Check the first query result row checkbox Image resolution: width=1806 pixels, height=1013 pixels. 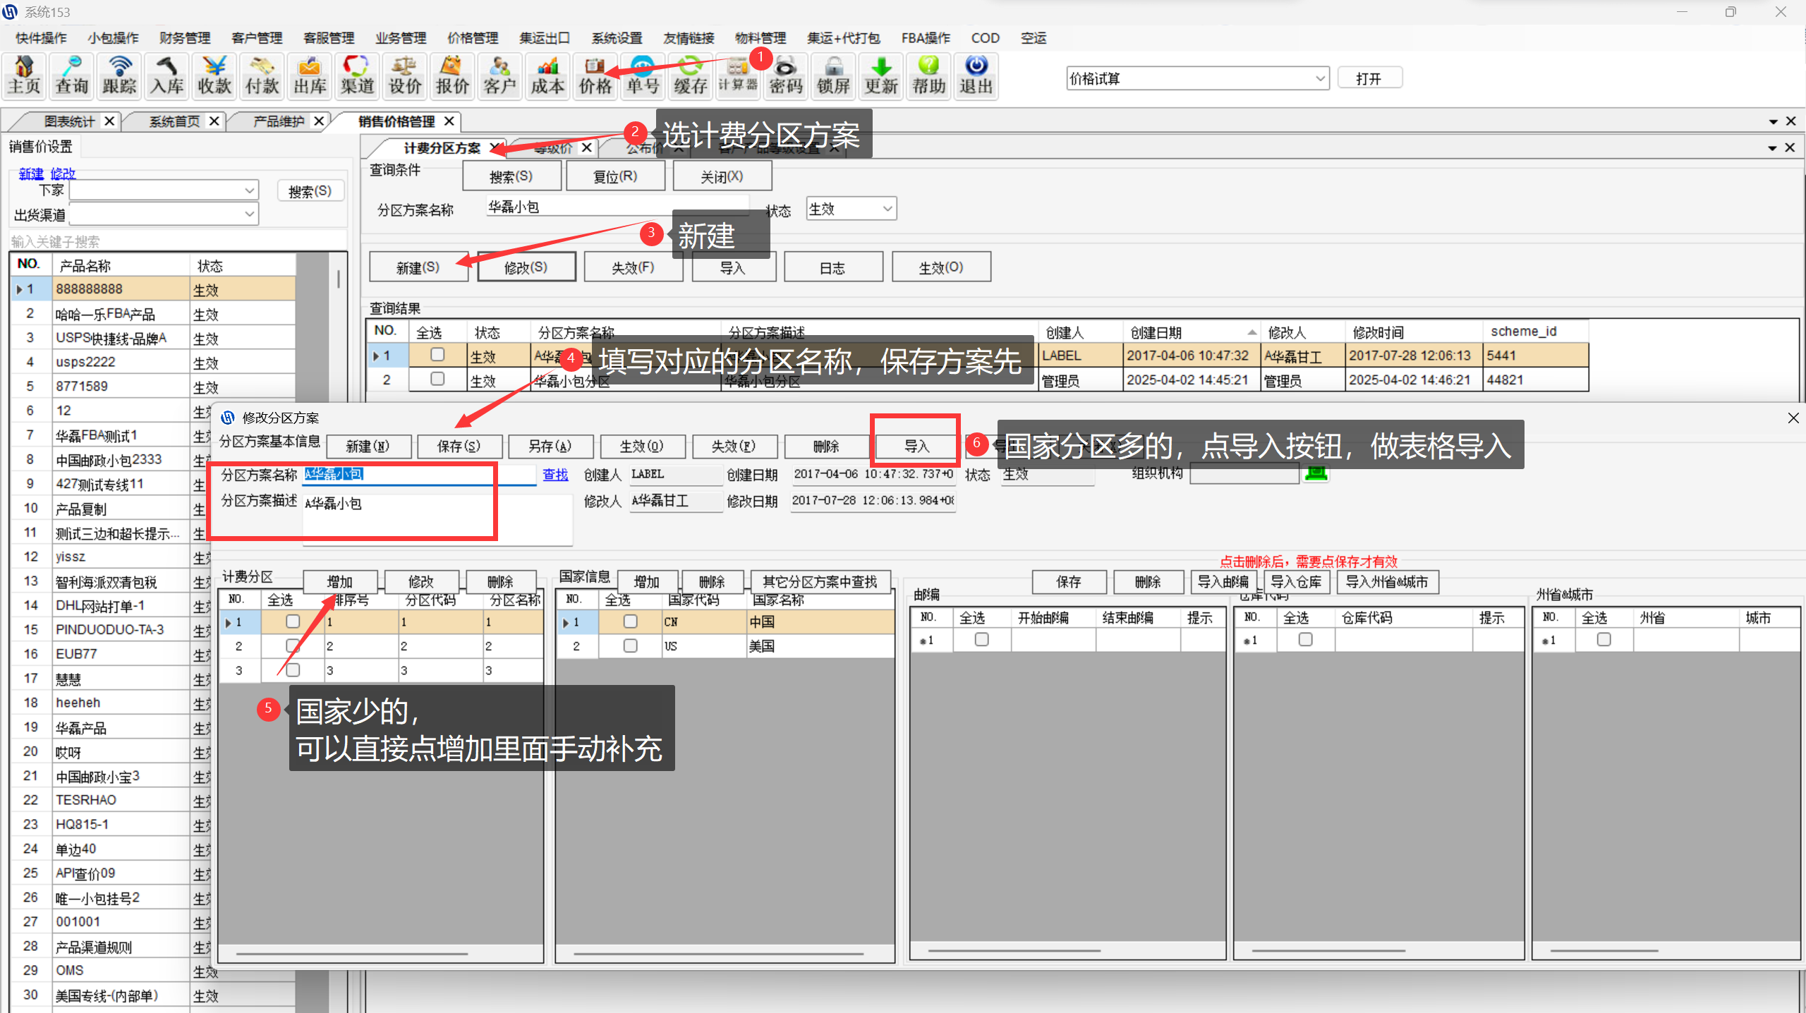coord(437,355)
